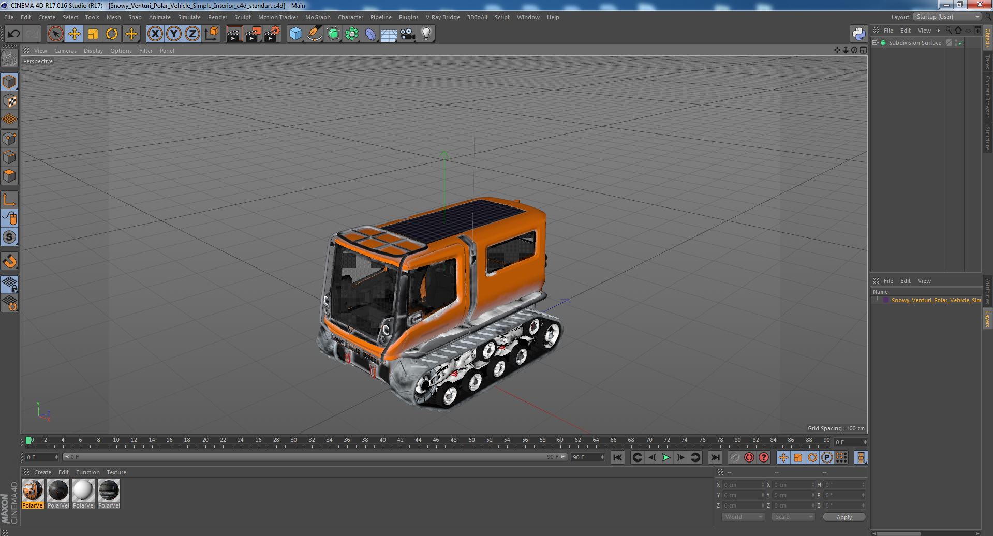
Task: Click the Apply button
Action: coord(844,517)
